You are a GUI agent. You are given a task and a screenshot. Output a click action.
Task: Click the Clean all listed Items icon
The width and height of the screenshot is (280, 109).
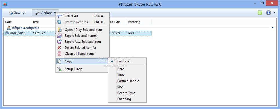point(59,54)
